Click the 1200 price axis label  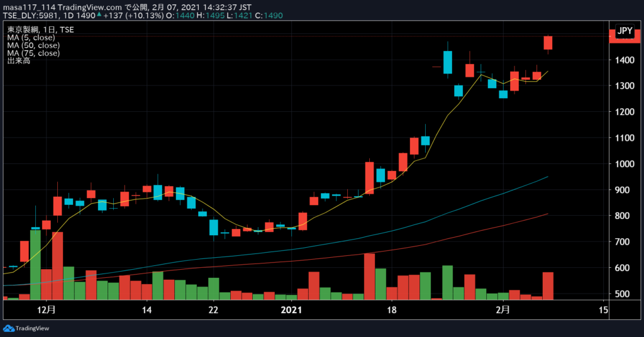(x=625, y=112)
